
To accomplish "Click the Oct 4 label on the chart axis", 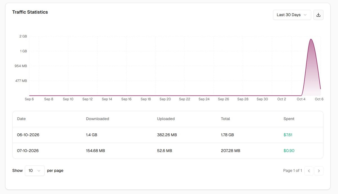I will (x=301, y=99).
